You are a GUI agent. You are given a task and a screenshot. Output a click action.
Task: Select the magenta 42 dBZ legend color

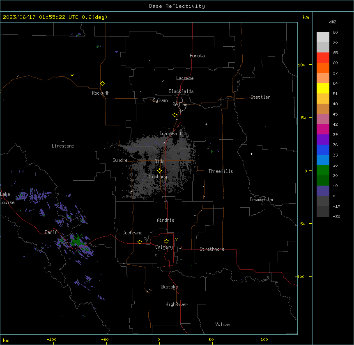point(323,129)
